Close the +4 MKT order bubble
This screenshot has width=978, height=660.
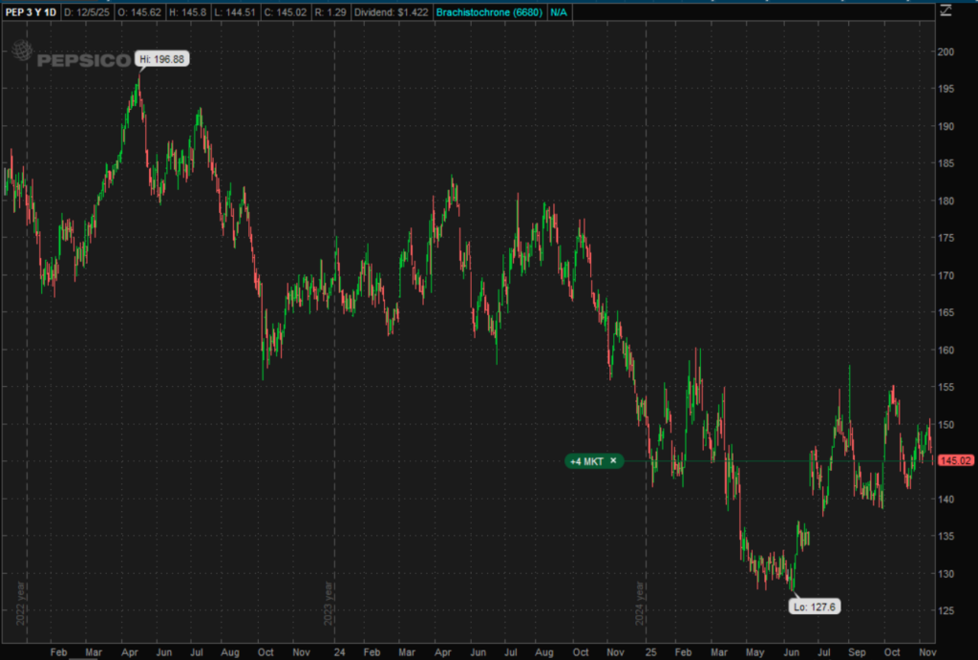click(614, 460)
